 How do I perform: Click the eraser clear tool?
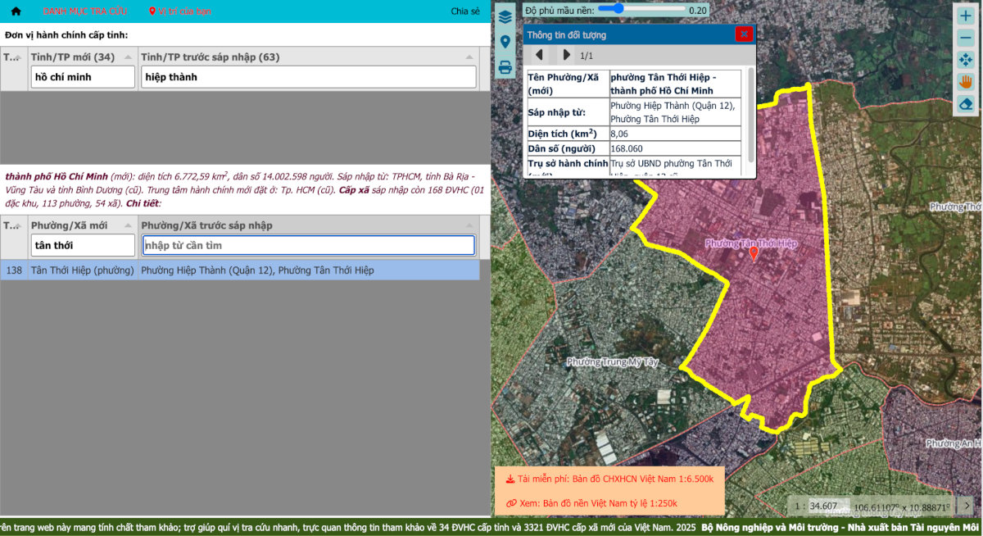(x=966, y=103)
